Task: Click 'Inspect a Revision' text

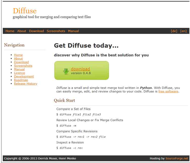Action: tap(70, 142)
